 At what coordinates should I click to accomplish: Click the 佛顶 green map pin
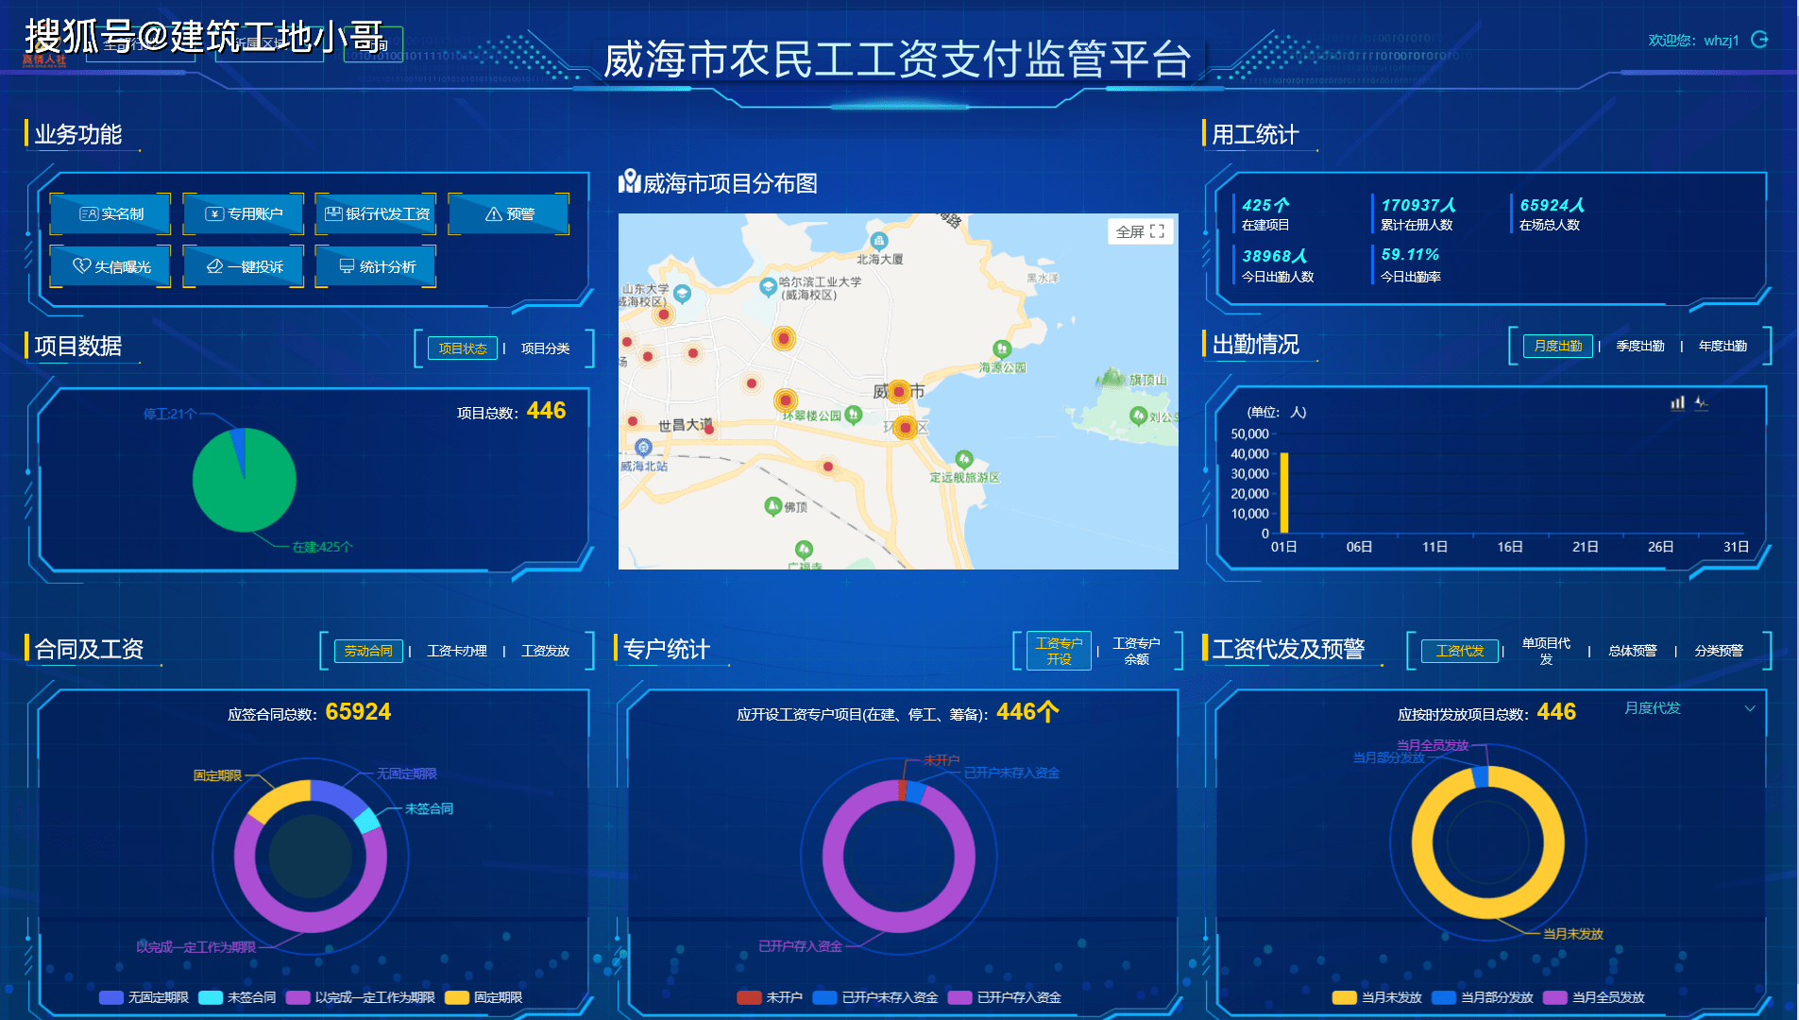pyautogui.click(x=772, y=506)
